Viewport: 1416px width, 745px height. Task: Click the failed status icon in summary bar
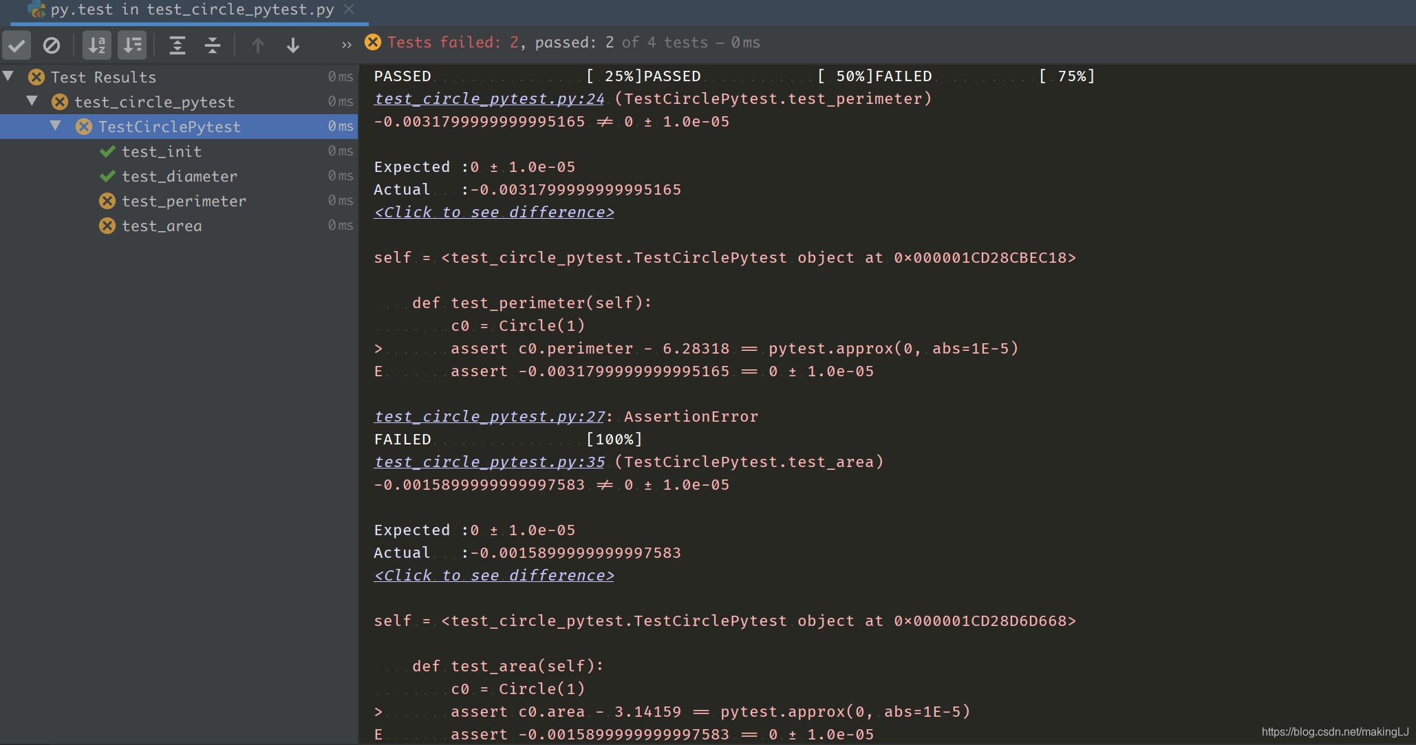[x=373, y=42]
